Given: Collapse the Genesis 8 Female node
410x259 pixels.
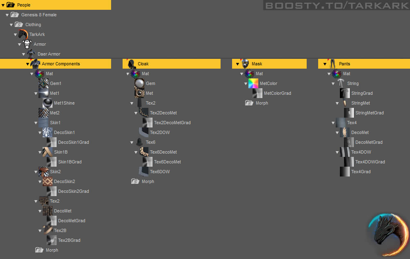Looking at the screenshot, I should coord(7,15).
